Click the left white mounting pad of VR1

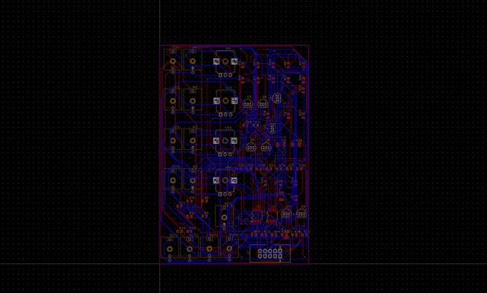(x=216, y=61)
